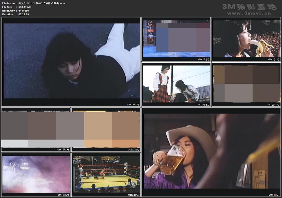Click the 00:58:29 timestamp label
282x198 pixels.
(63, 195)
